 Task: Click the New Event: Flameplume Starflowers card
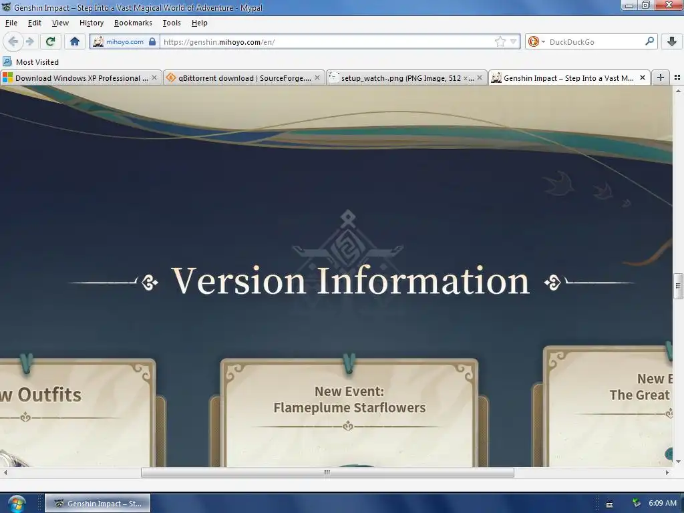click(349, 412)
